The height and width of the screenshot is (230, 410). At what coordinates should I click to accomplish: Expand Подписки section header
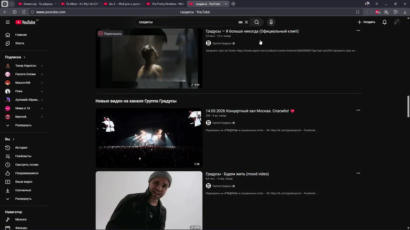click(x=15, y=57)
